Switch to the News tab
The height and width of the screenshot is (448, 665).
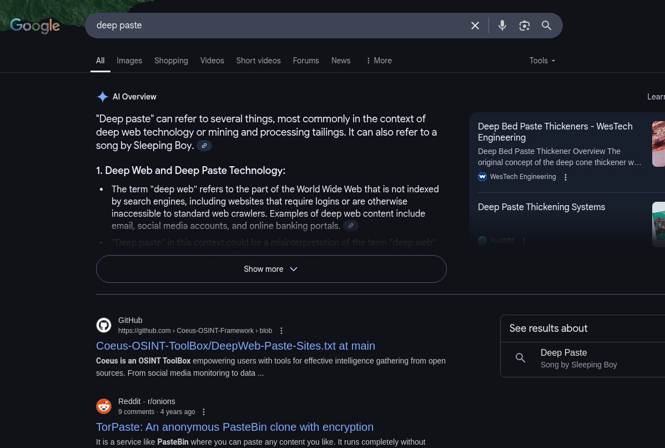click(x=341, y=61)
